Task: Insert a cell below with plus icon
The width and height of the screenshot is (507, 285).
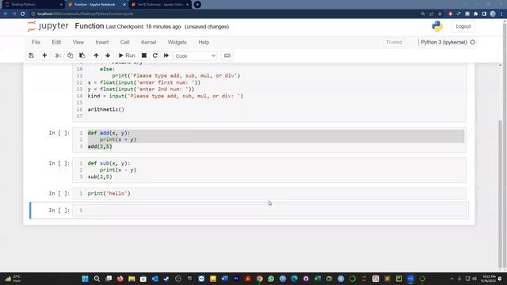Action: [44, 55]
